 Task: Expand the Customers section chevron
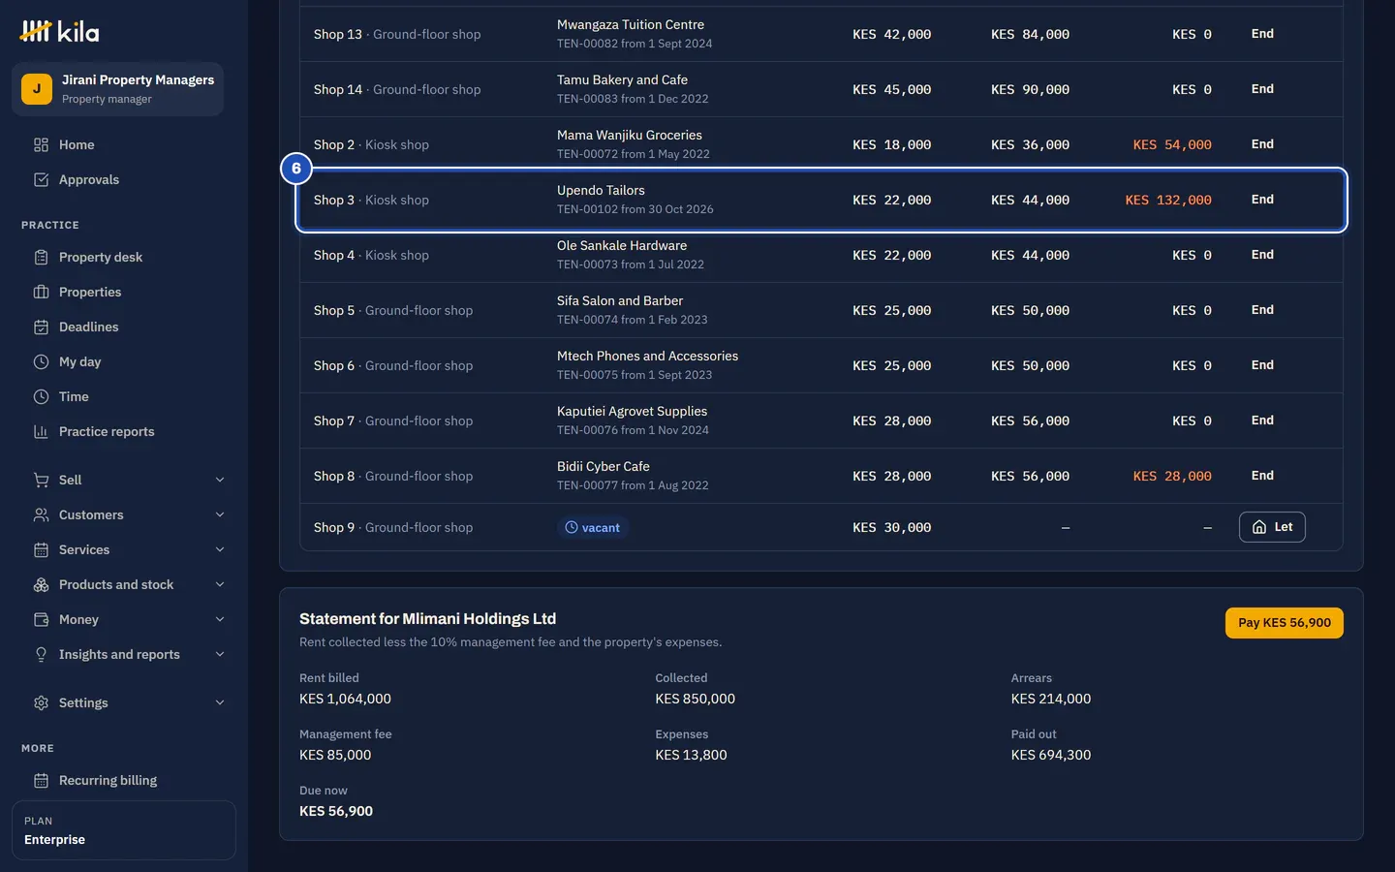point(220,514)
